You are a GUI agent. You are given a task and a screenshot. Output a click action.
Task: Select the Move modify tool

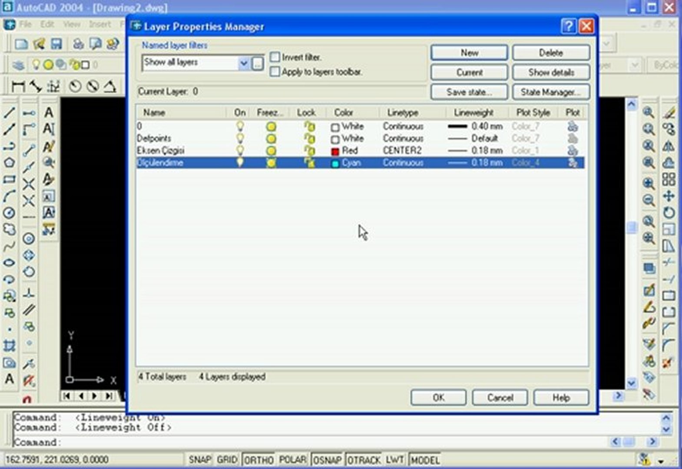669,196
